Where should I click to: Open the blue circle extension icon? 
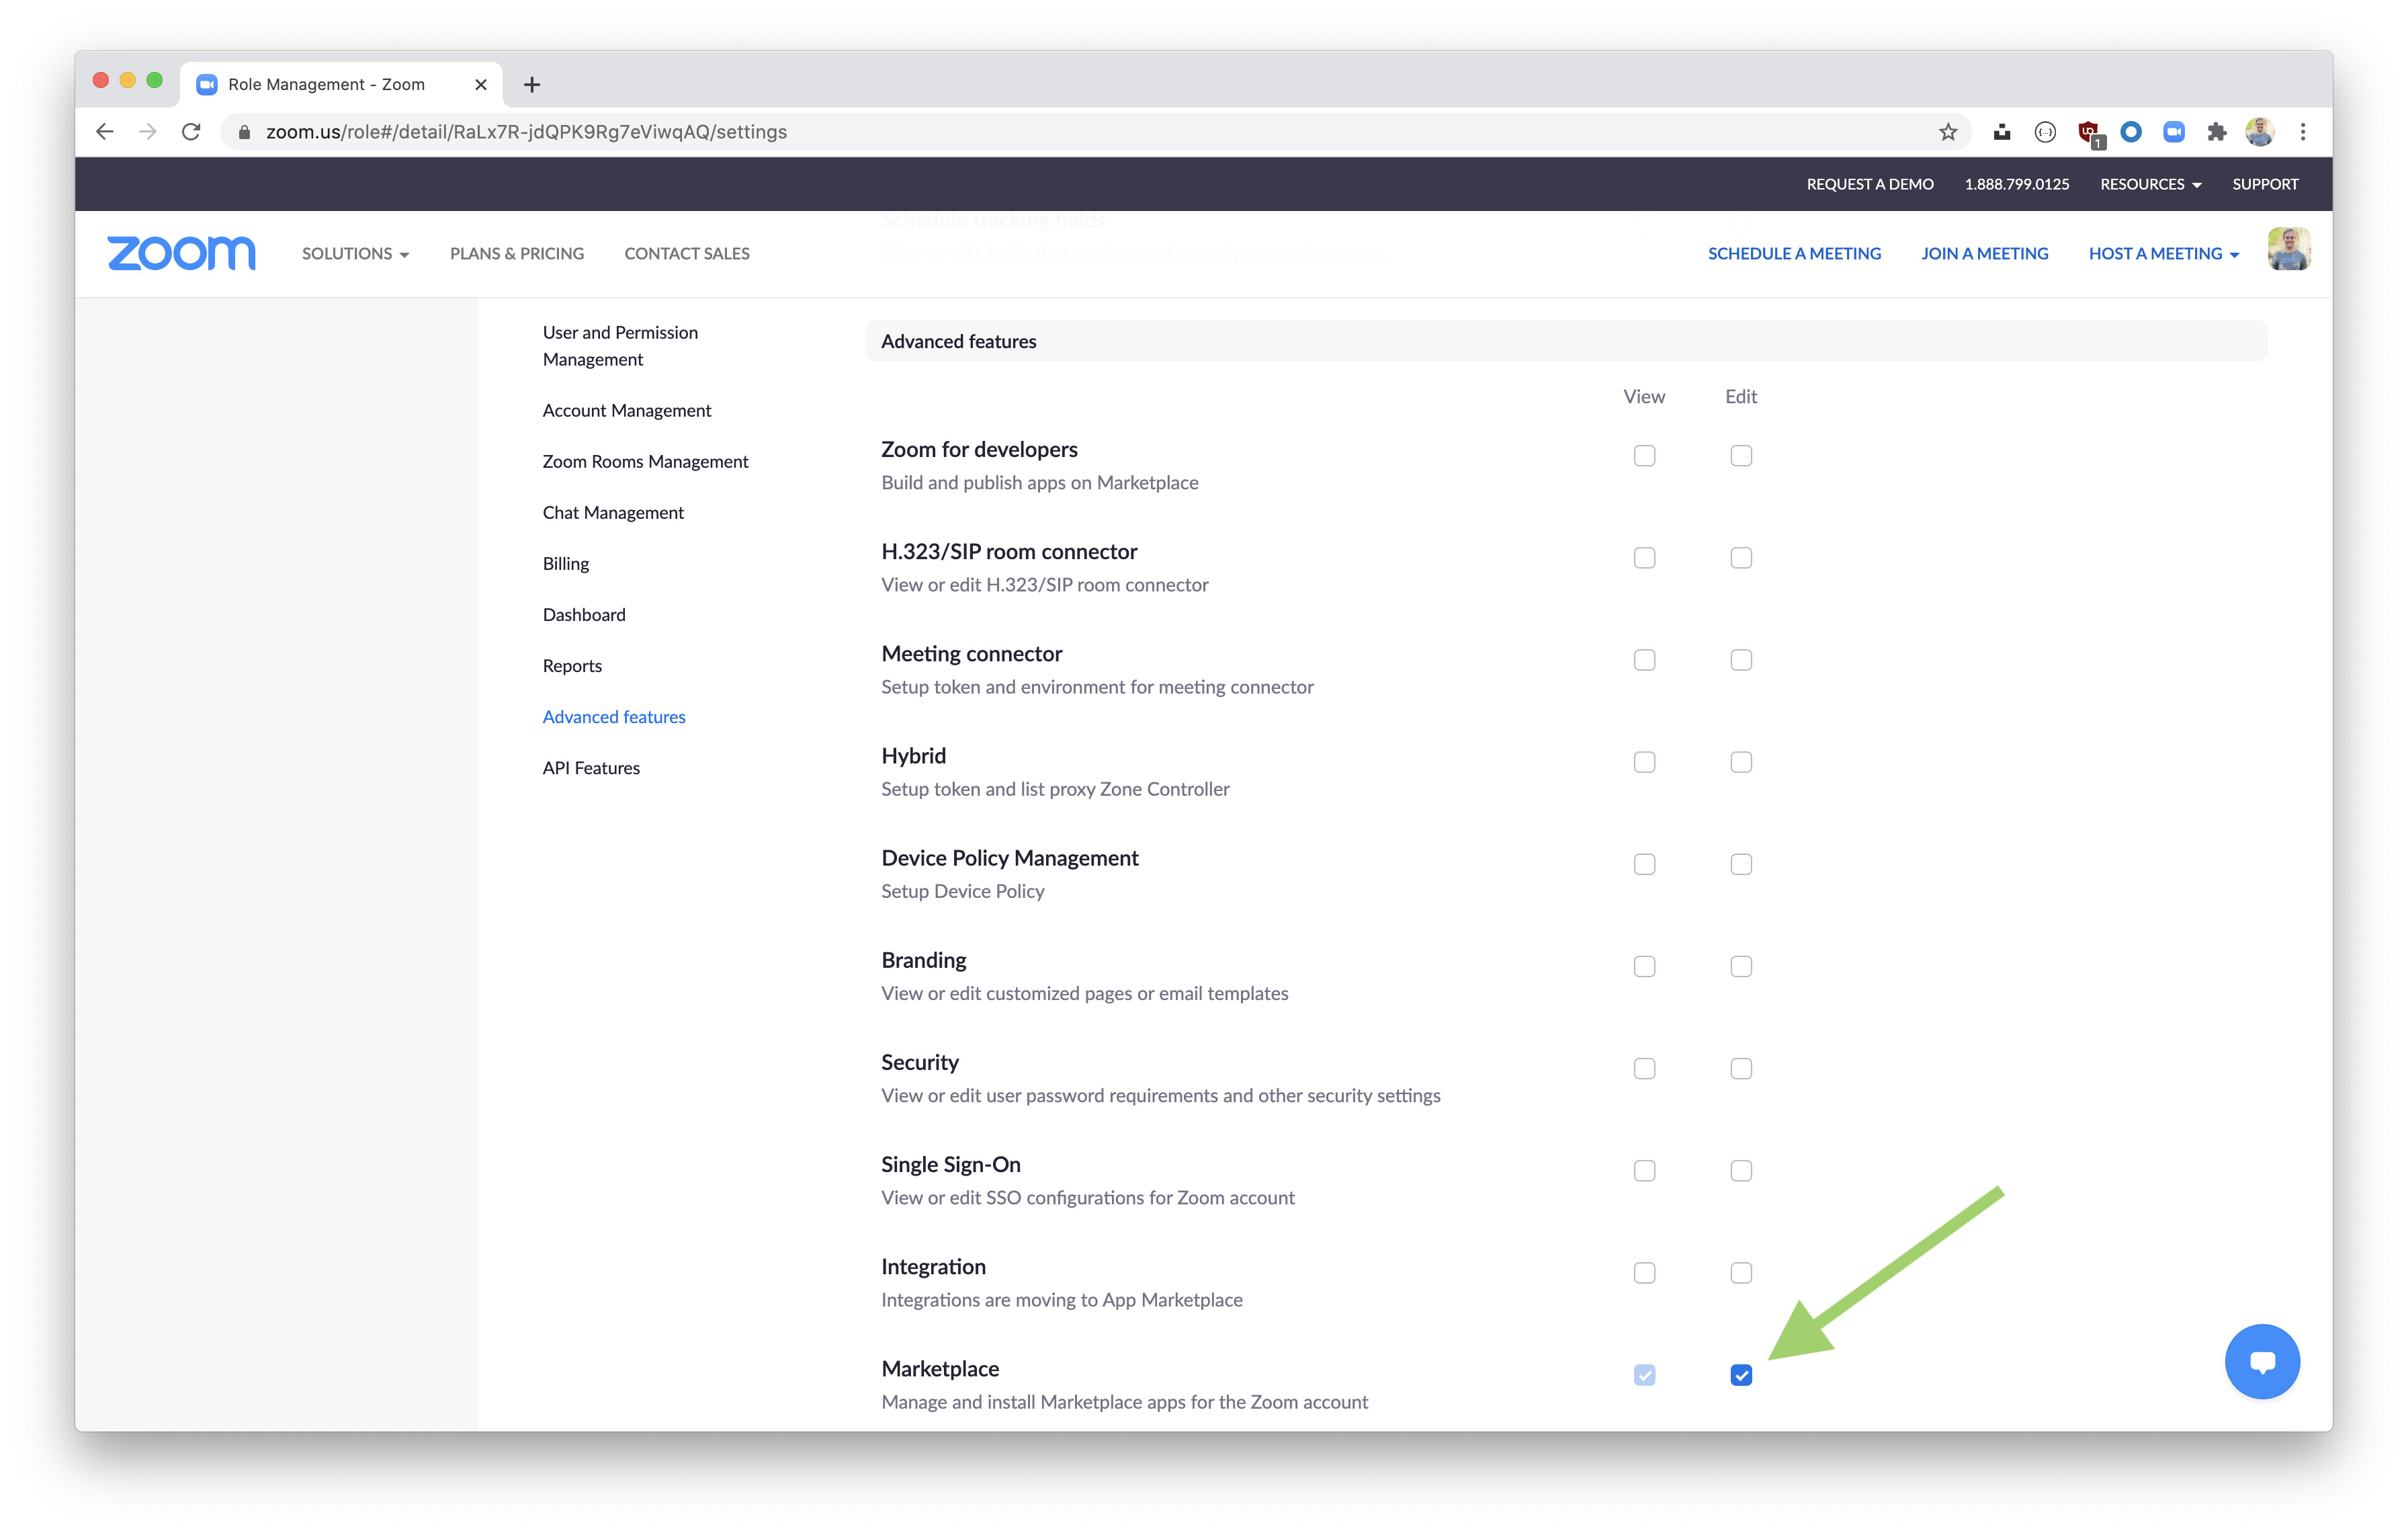click(x=2131, y=132)
